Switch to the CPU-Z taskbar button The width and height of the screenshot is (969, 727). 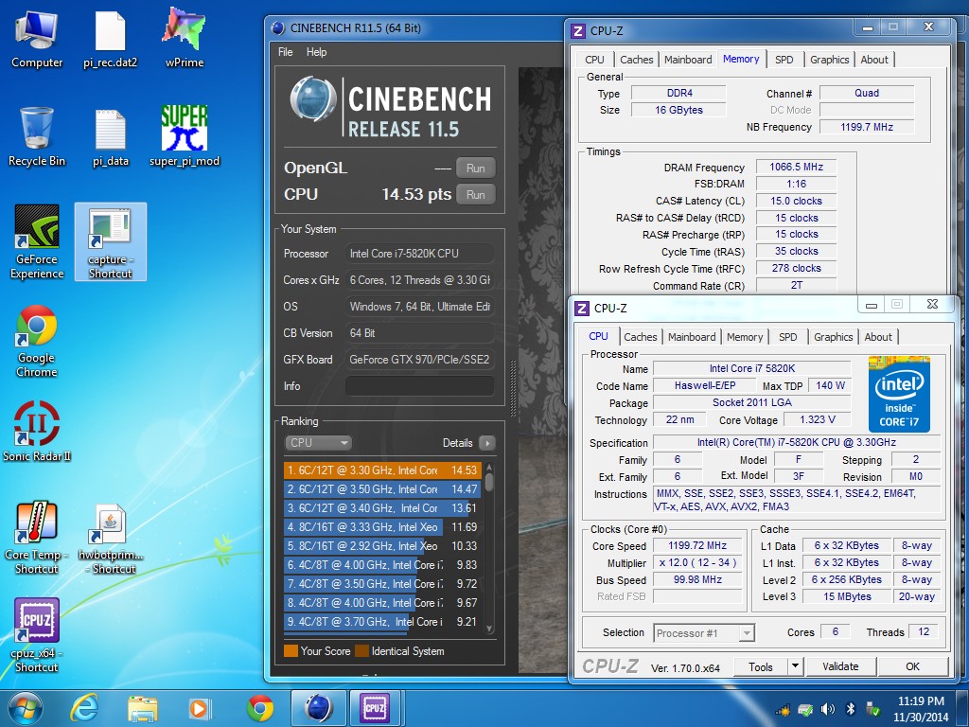click(375, 708)
